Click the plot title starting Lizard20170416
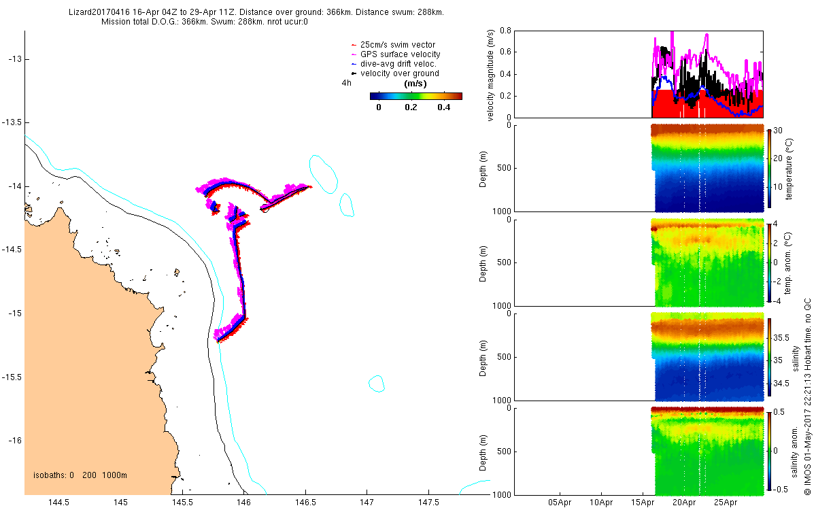The width and height of the screenshot is (816, 510). click(258, 12)
